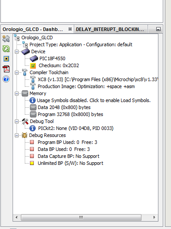The width and height of the screenshot is (171, 229).
Task: Click the Data 2048 bytes memory icon
Action: (x=33, y=107)
